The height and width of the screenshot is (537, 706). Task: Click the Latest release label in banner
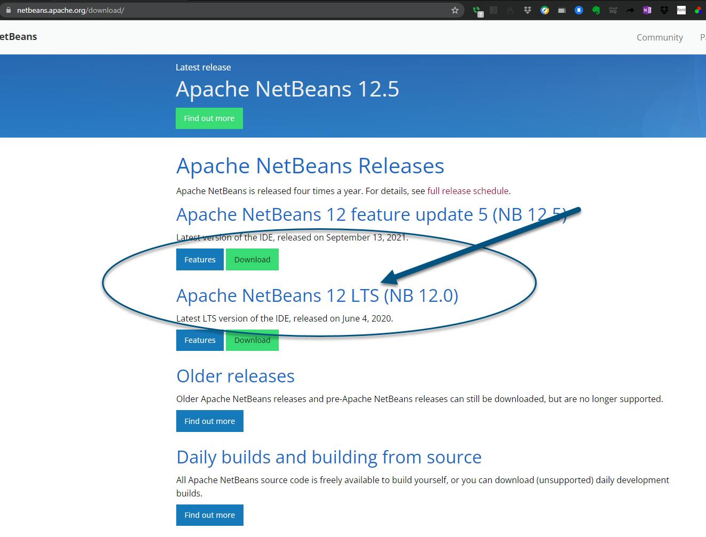pyautogui.click(x=203, y=67)
